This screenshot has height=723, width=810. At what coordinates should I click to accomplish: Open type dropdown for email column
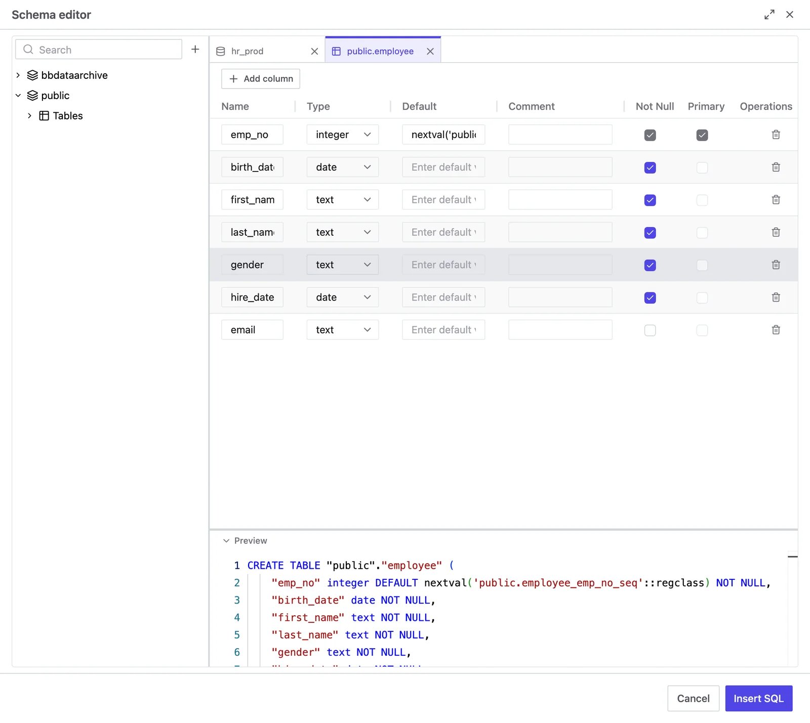tap(343, 330)
